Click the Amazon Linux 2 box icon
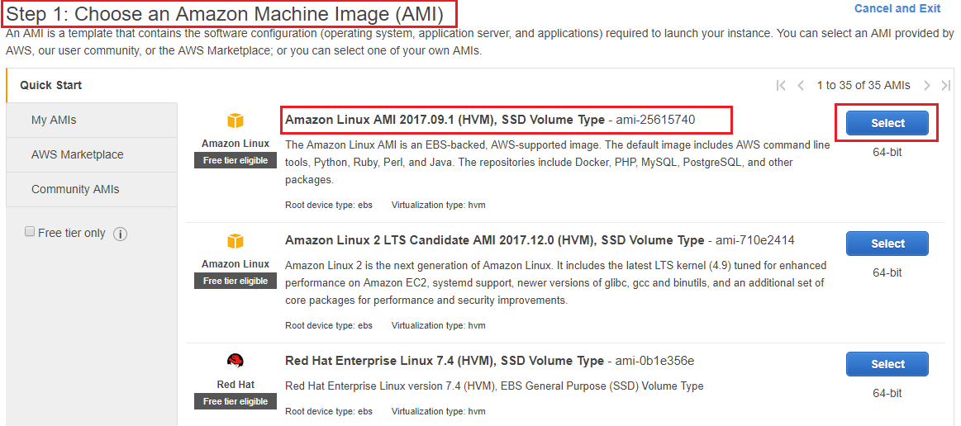The width and height of the screenshot is (961, 426). [235, 241]
